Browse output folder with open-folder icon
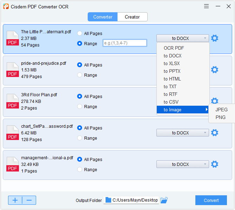The height and width of the screenshot is (210, 235). 164,200
